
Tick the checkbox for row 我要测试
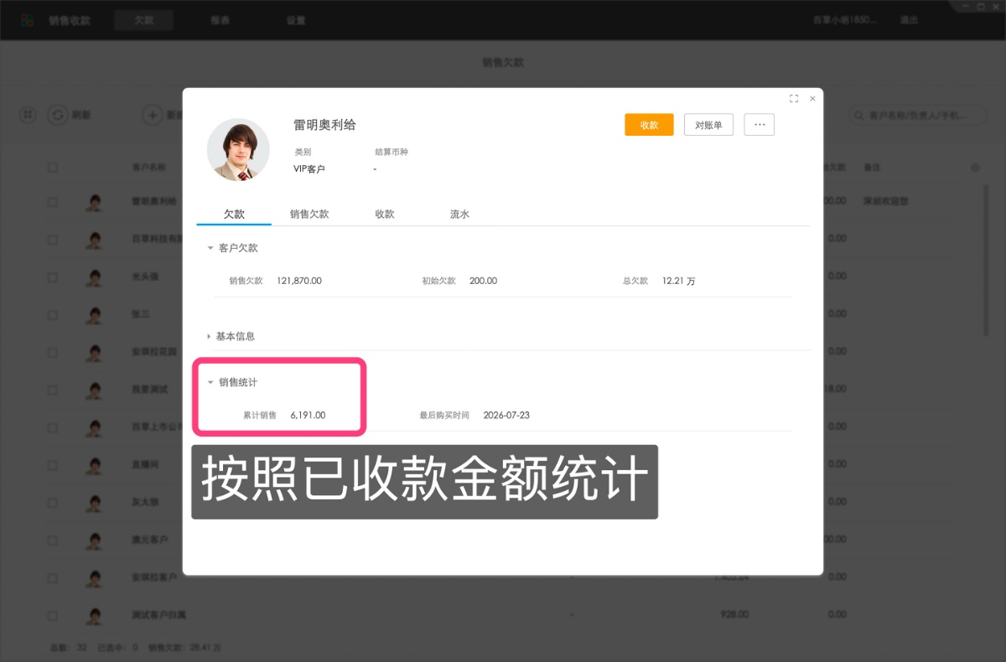(x=53, y=389)
